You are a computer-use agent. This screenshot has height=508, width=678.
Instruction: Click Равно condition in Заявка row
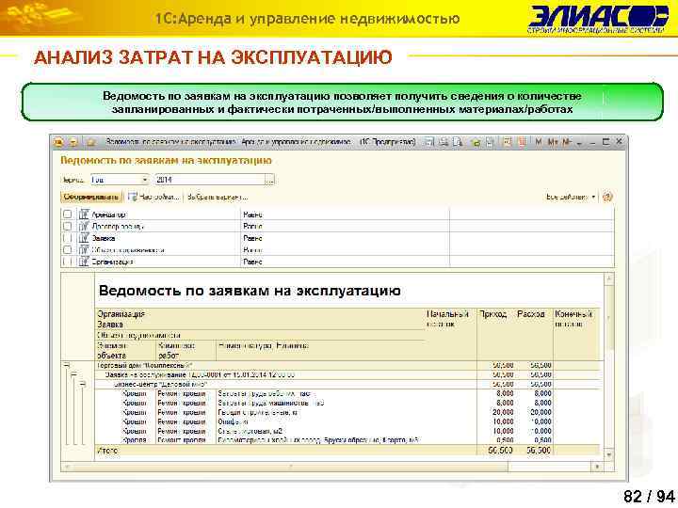[x=253, y=238]
